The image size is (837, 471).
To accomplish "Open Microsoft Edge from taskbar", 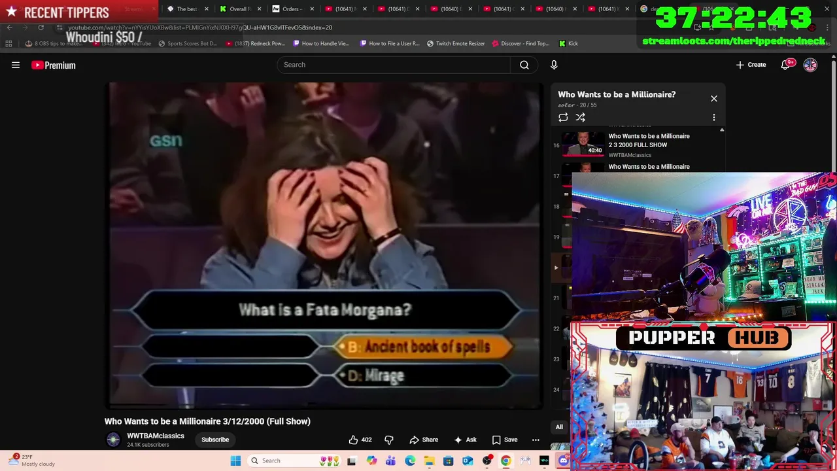I will click(x=410, y=461).
